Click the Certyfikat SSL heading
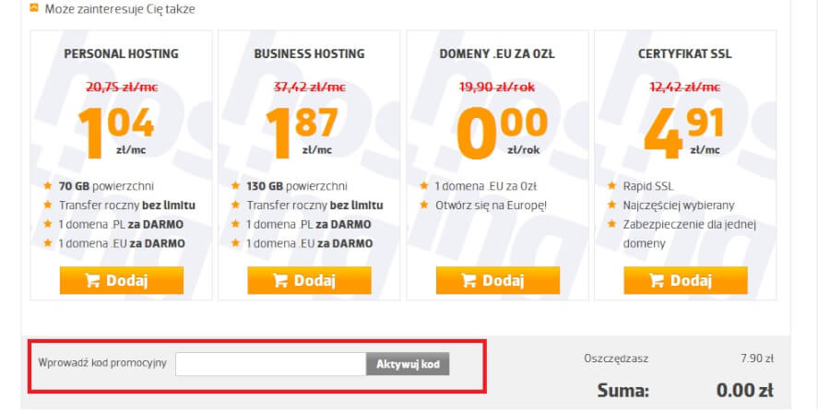The width and height of the screenshot is (830, 412). [x=685, y=54]
